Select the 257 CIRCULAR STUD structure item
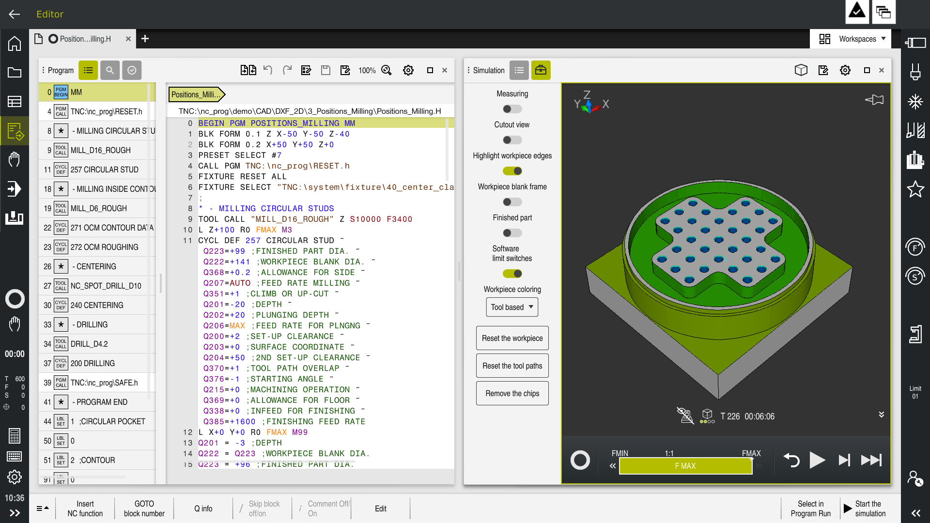This screenshot has height=523, width=930. [104, 169]
